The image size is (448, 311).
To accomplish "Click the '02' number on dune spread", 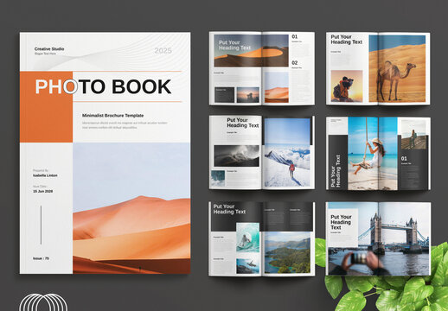I will tap(294, 63).
